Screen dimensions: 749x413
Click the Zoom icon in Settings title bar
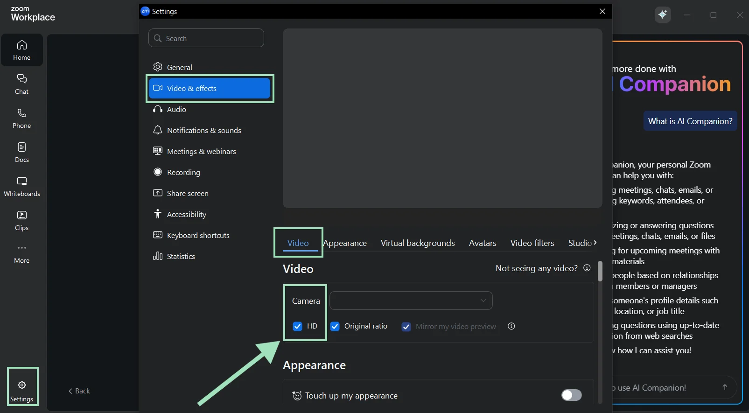pyautogui.click(x=145, y=11)
